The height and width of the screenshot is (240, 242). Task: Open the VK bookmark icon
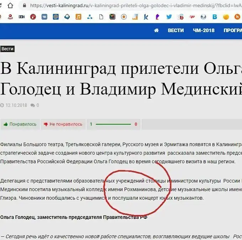(44, 17)
